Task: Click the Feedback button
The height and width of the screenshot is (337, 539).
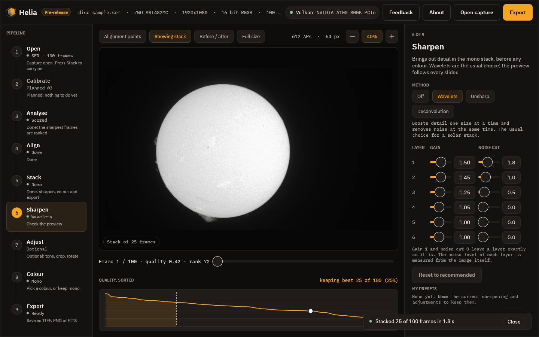Action: pyautogui.click(x=401, y=12)
